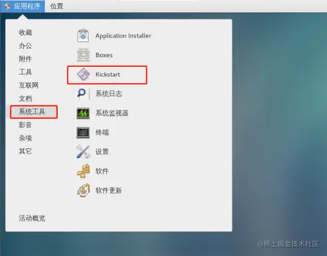The height and width of the screenshot is (256, 327).
Task: Click 活动概览 at the bottom
Action: coord(32,218)
